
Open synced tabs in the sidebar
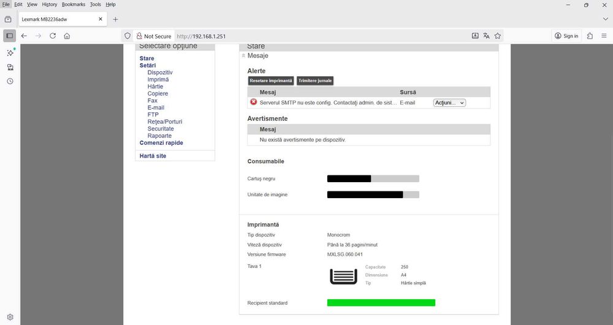[x=10, y=67]
